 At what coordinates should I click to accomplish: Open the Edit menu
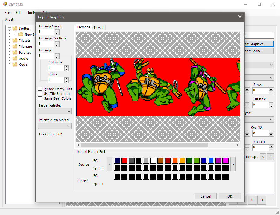pyautogui.click(x=19, y=13)
